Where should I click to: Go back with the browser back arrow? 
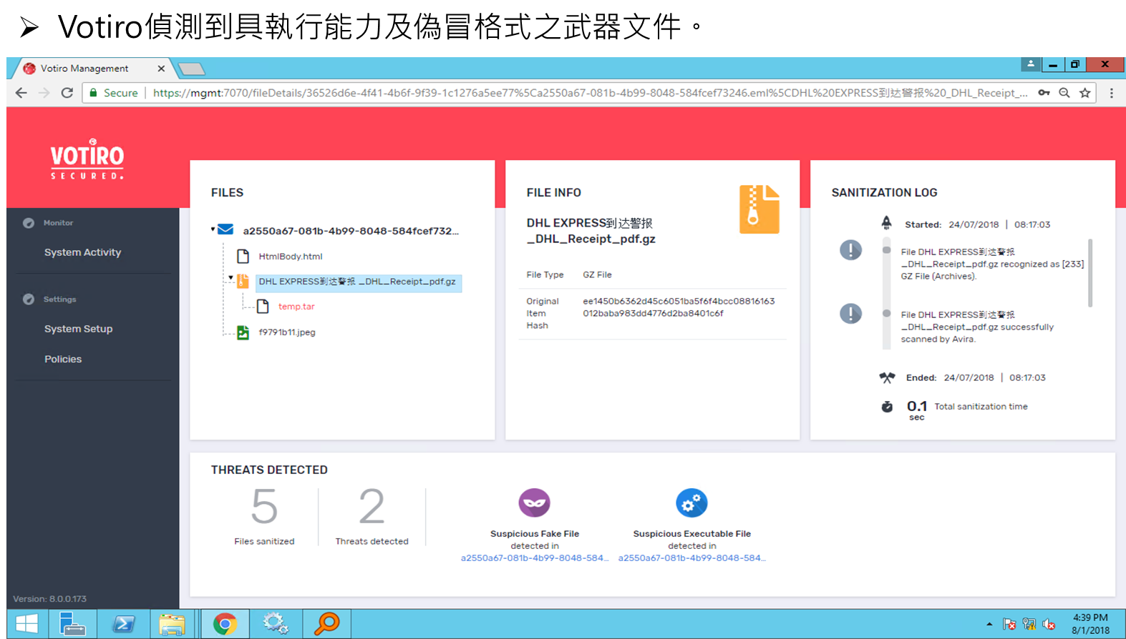click(21, 93)
